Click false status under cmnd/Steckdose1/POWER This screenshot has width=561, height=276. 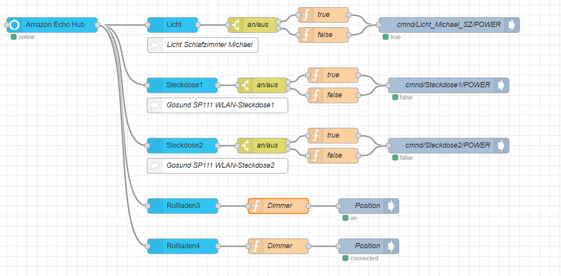pos(403,97)
